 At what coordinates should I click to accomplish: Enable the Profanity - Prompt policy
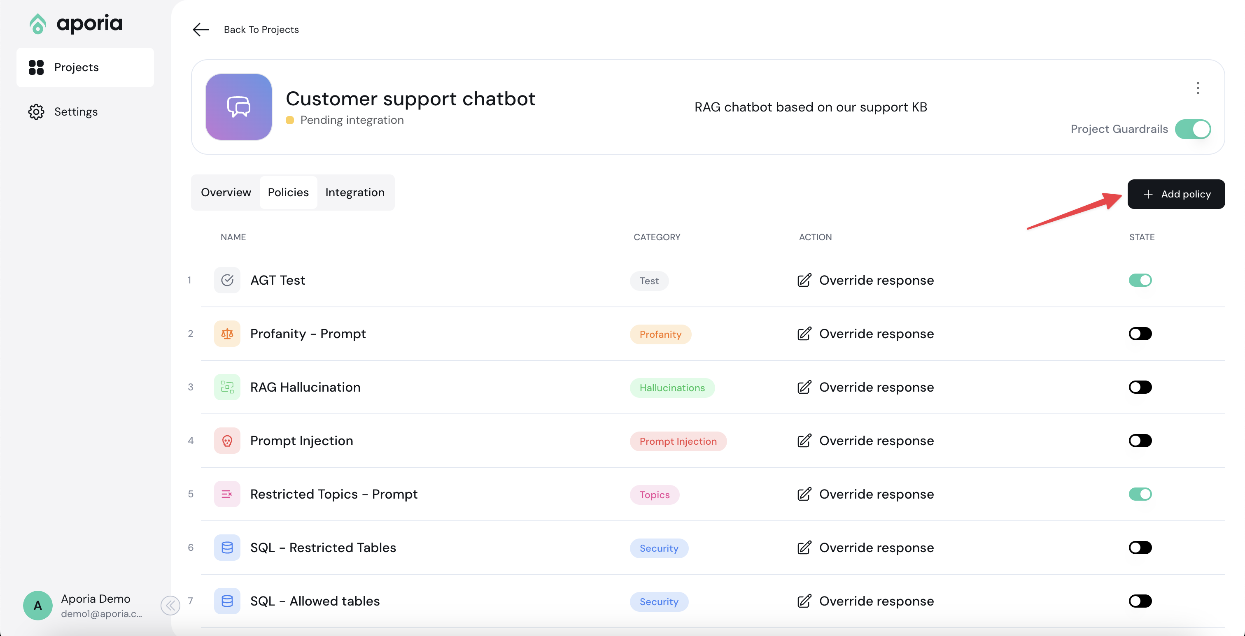click(x=1140, y=334)
